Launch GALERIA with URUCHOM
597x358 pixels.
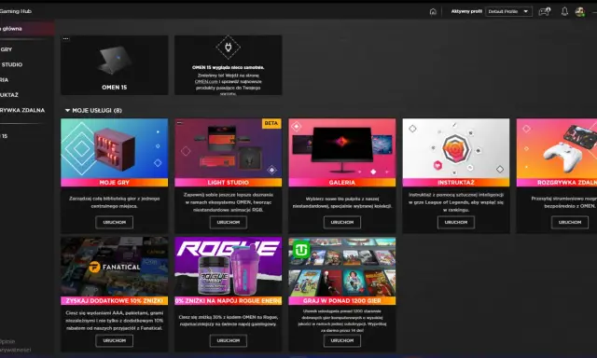coord(342,222)
